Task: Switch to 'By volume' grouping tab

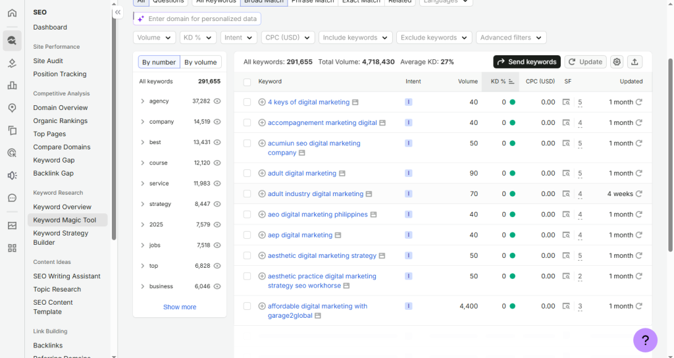Action: click(x=201, y=63)
